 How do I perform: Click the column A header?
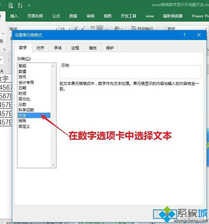2,71
